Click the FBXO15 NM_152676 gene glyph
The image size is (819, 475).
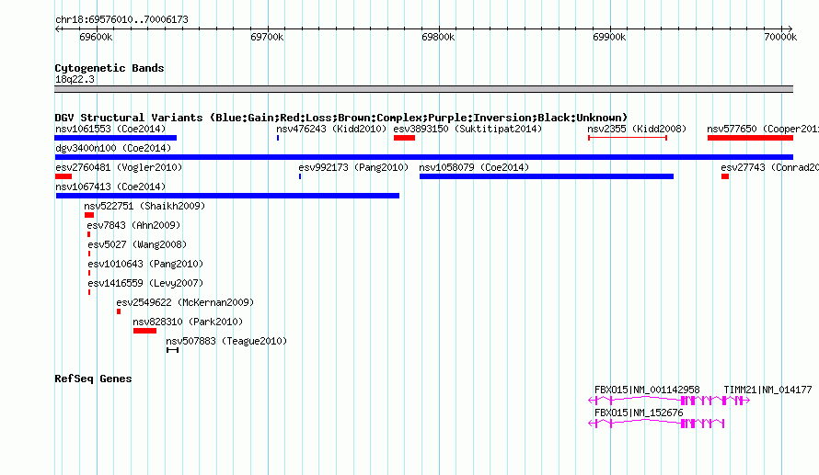[656, 424]
